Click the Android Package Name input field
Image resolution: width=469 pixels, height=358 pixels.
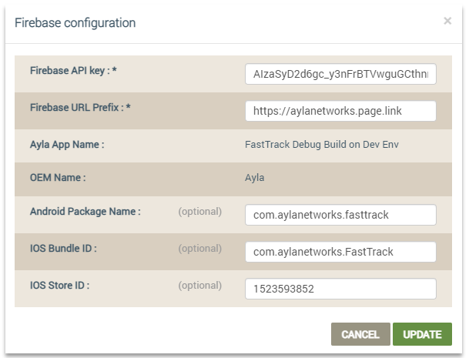click(x=340, y=215)
